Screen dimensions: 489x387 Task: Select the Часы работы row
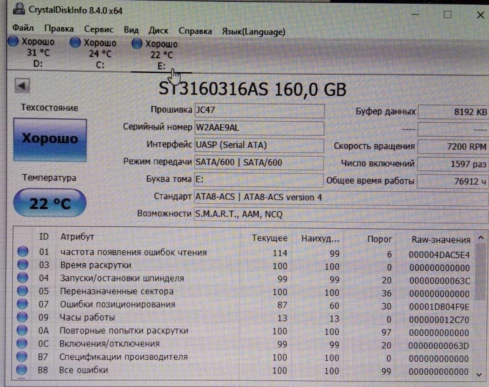(x=244, y=319)
